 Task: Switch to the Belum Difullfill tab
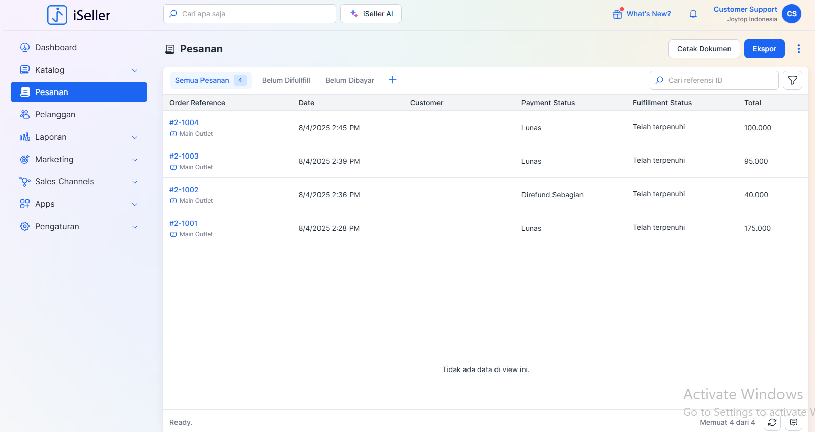point(286,80)
